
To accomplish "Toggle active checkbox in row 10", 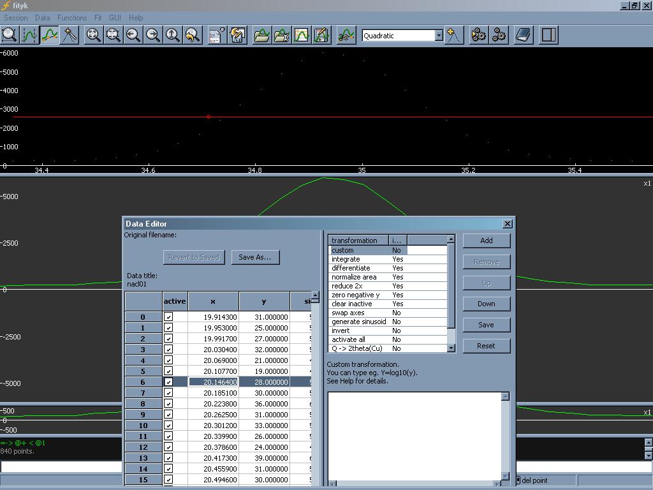I will coord(168,425).
